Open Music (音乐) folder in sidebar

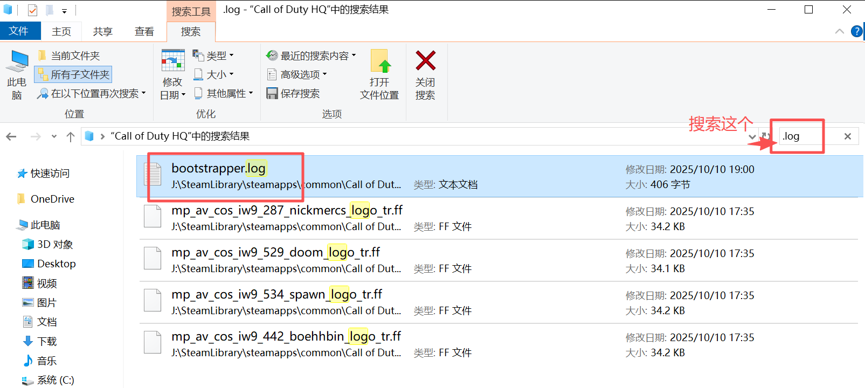pyautogui.click(x=39, y=361)
